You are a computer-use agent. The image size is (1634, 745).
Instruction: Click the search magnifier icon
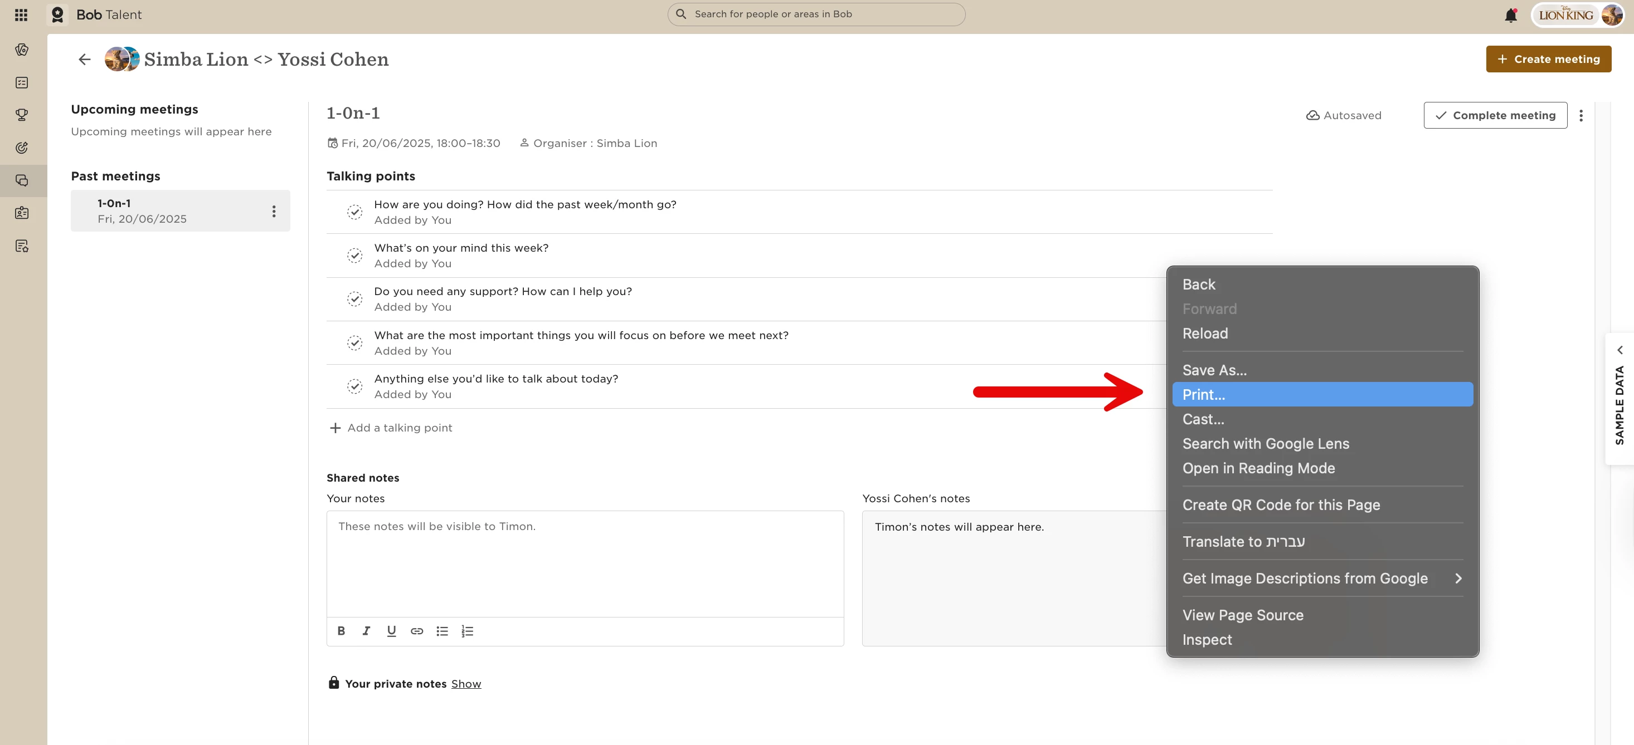680,14
